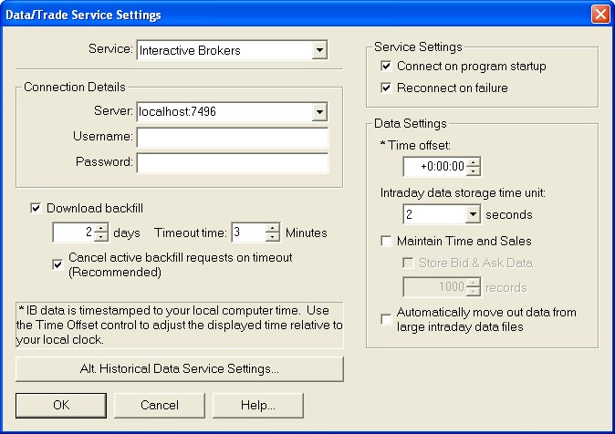The width and height of the screenshot is (615, 434).
Task: Close the Data/Trade Service Settings dialog
Action: tap(600, 15)
